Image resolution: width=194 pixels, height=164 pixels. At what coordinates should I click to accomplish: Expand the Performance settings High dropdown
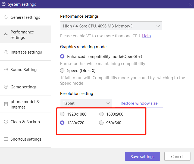pyautogui.click(x=111, y=26)
